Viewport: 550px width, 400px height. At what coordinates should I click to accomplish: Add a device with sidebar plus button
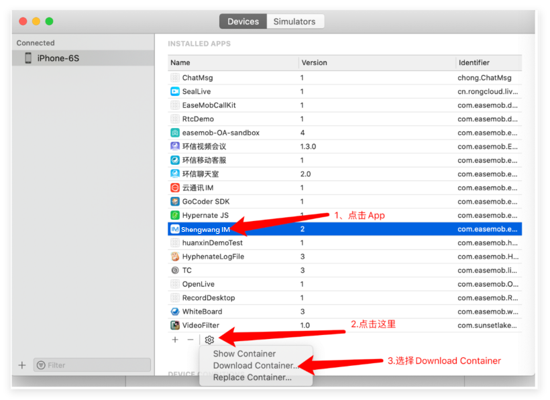coord(22,365)
